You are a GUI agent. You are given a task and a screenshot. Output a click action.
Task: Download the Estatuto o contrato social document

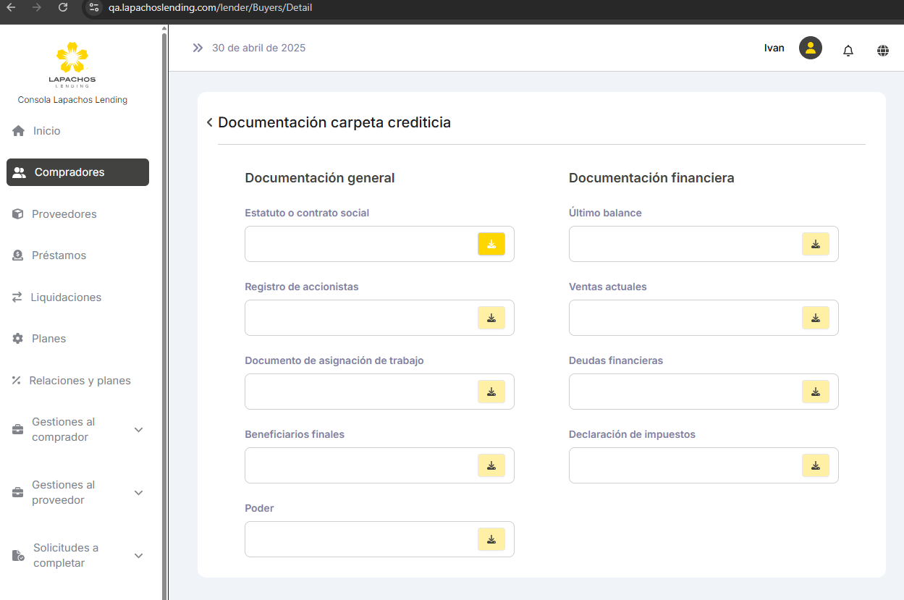pyautogui.click(x=491, y=244)
